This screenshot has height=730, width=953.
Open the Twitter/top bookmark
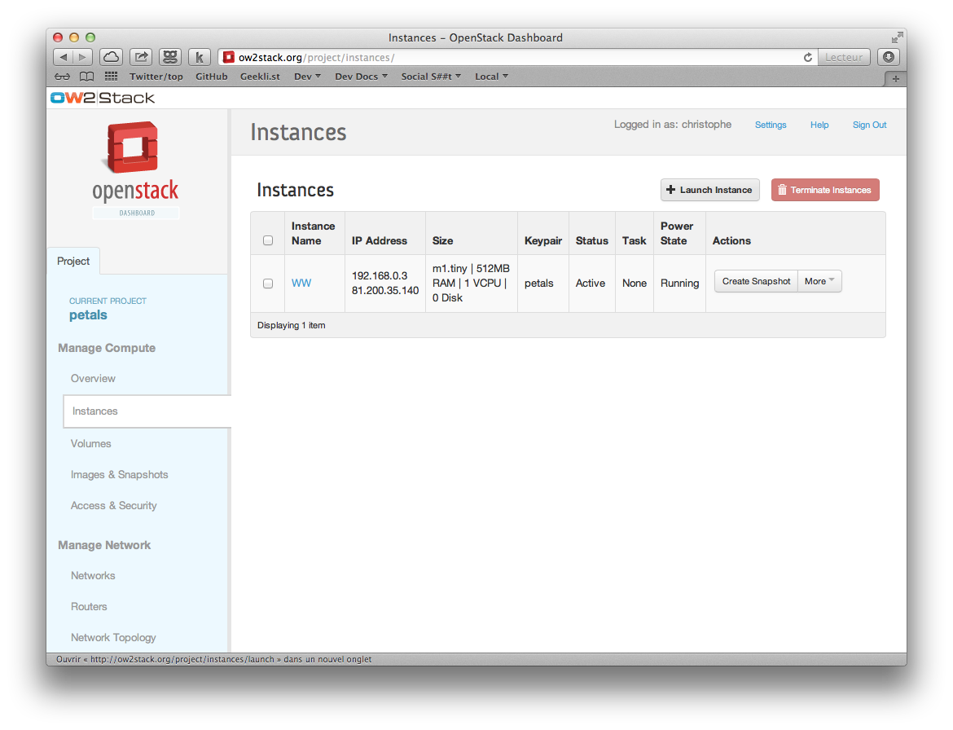[x=156, y=77]
